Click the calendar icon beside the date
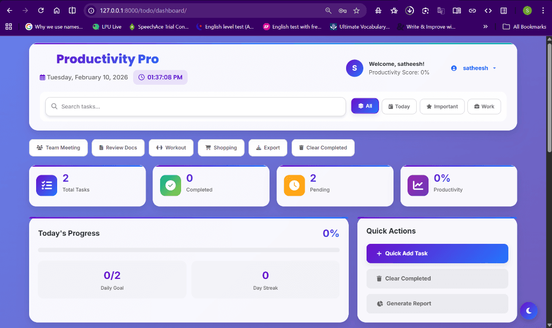552x328 pixels. [x=42, y=77]
